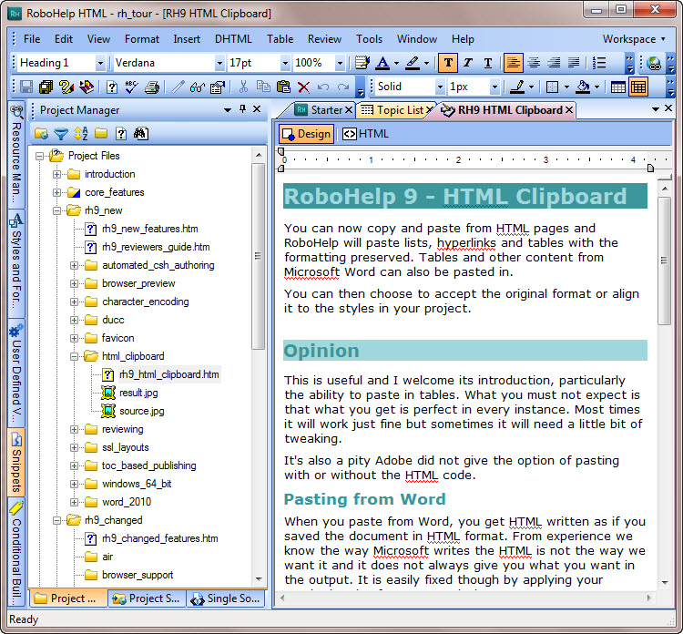683x634 pixels.
Task: Click the Print icon in toolbar
Action: pyautogui.click(x=151, y=87)
